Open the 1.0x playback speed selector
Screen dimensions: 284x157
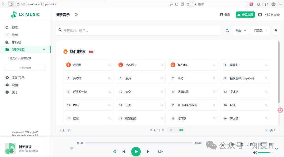pyautogui.click(x=160, y=151)
